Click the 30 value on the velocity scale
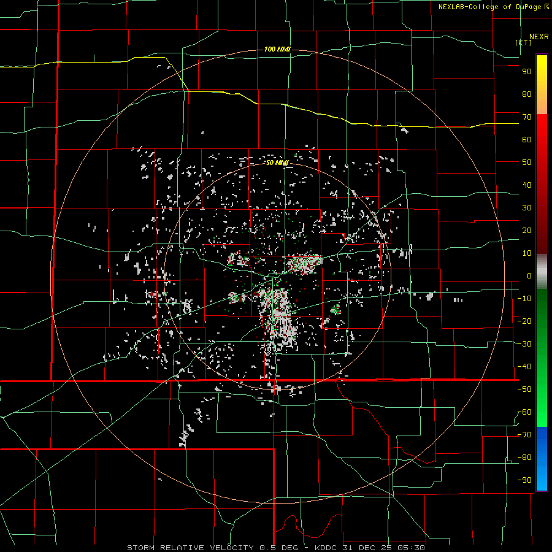 pyautogui.click(x=527, y=208)
